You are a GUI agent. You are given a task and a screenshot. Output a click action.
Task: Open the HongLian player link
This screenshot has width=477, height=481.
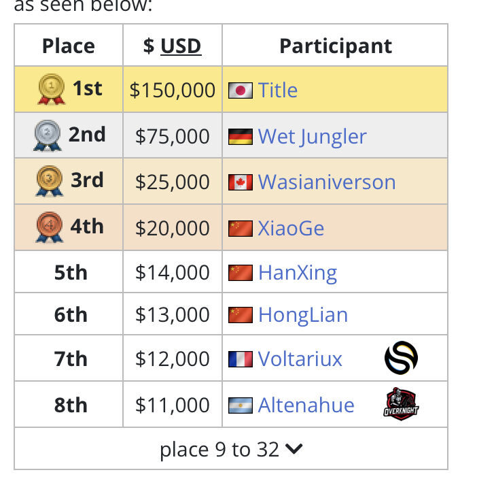[303, 315]
